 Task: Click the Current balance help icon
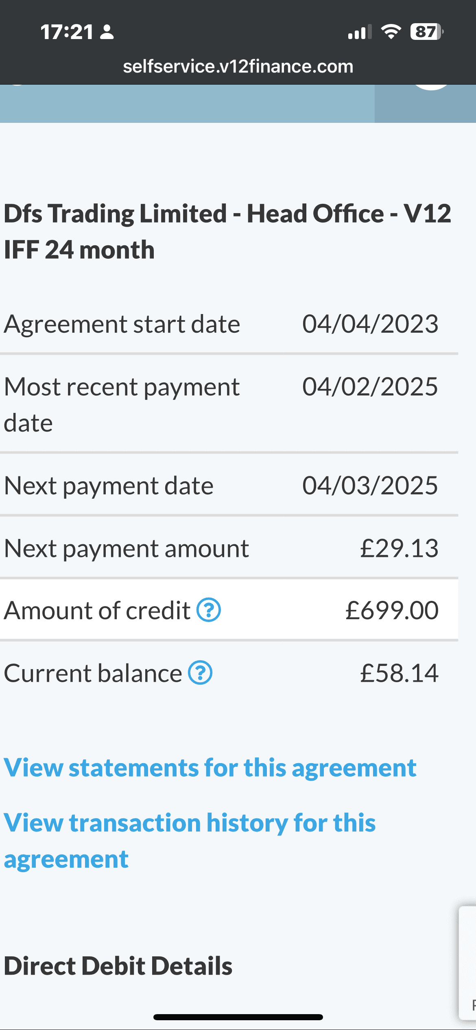tap(200, 673)
